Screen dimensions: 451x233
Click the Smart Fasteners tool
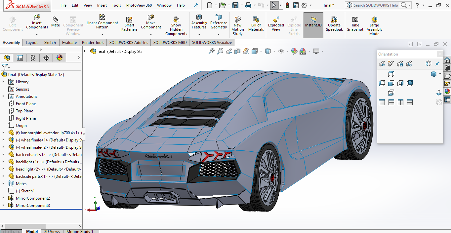coord(129,24)
